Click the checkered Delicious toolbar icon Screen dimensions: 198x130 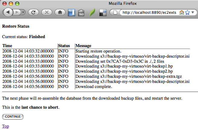pos(103,13)
